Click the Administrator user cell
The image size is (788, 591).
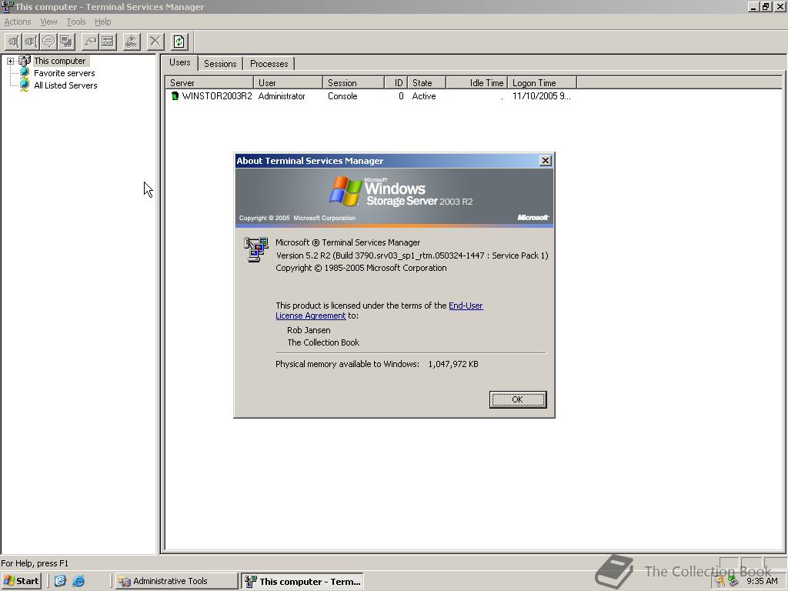(282, 96)
